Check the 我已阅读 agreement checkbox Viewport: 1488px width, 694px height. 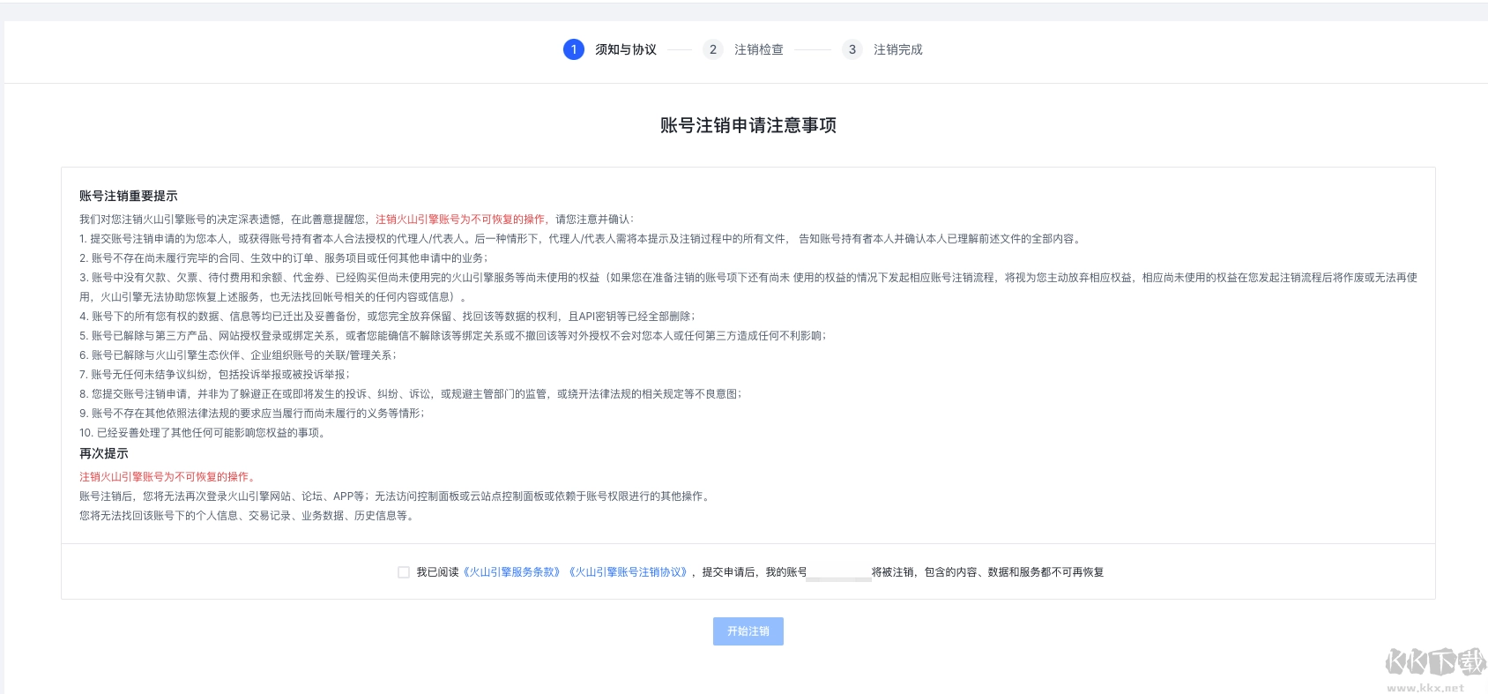click(404, 572)
